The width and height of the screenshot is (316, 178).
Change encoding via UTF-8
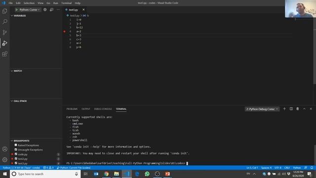click(x=277, y=168)
